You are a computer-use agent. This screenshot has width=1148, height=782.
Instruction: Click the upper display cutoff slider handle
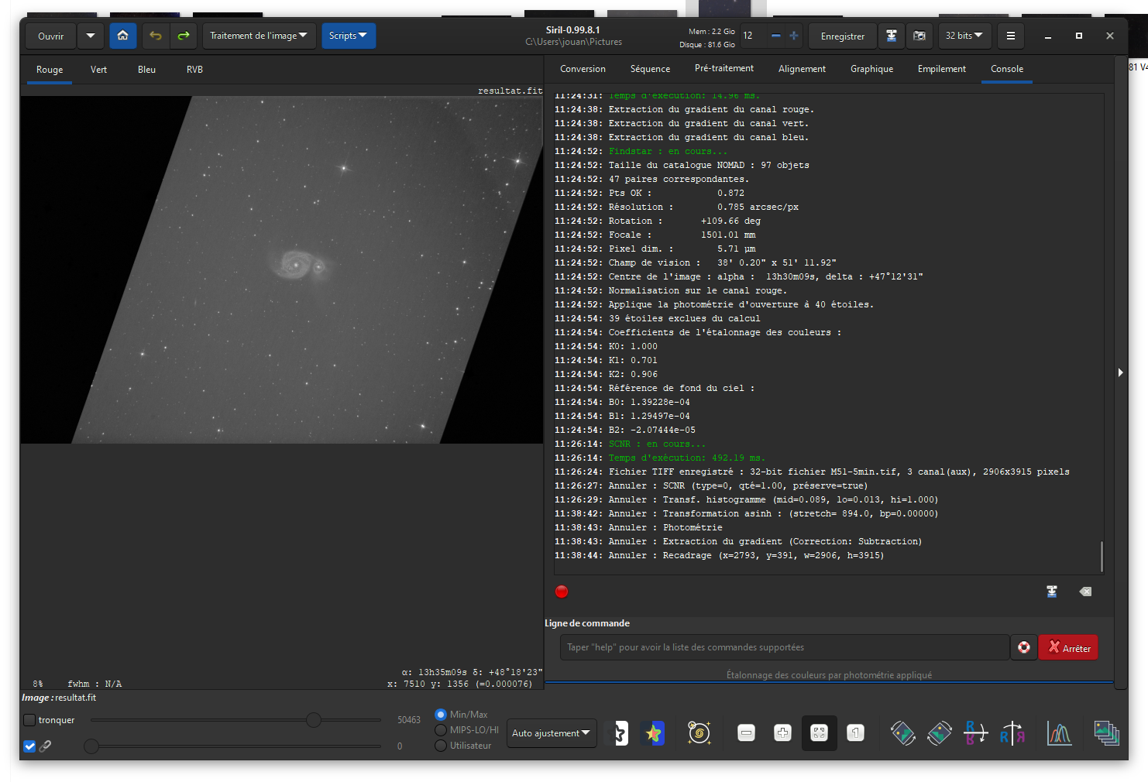click(x=314, y=720)
